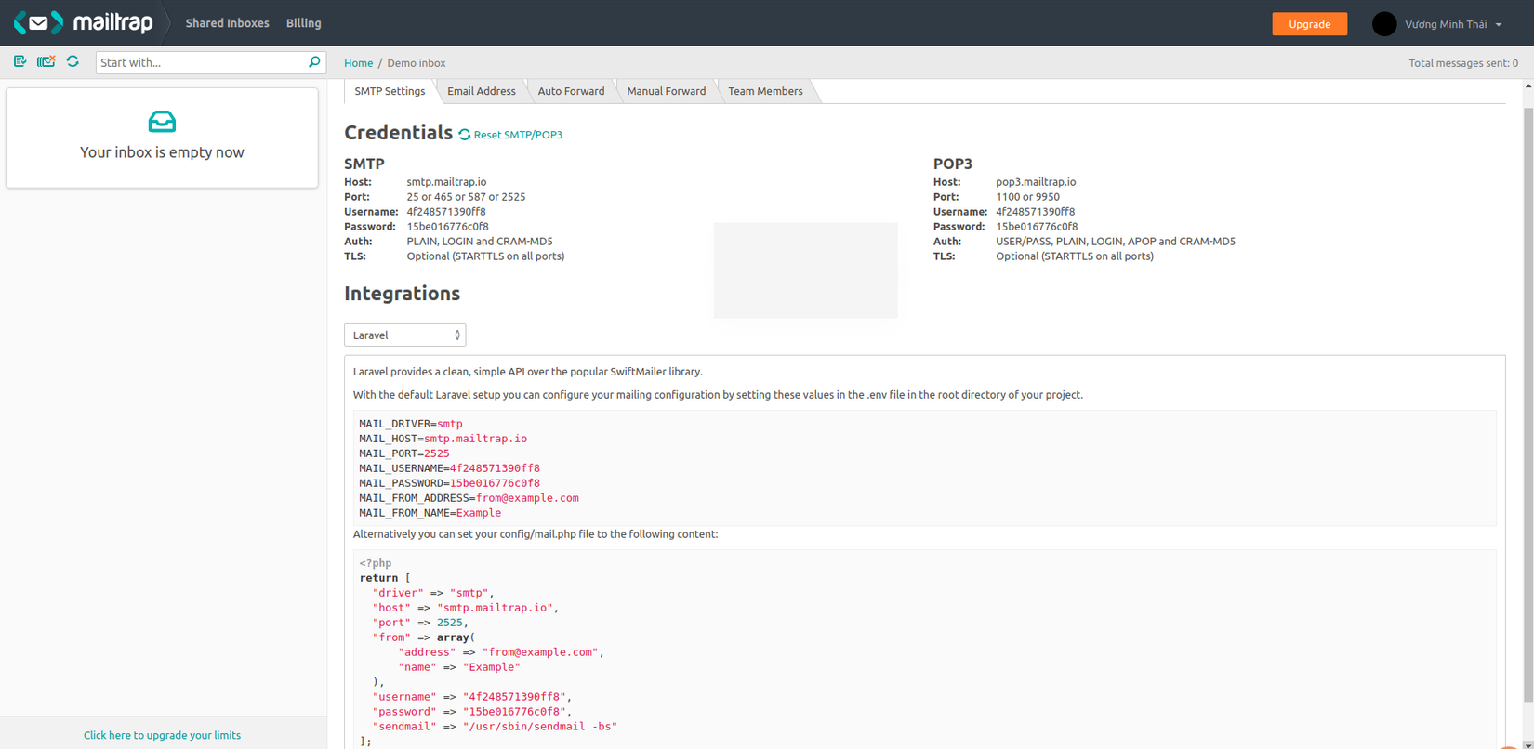Switch to the Email Address tab
Viewport: 1534px width, 749px height.
click(481, 91)
